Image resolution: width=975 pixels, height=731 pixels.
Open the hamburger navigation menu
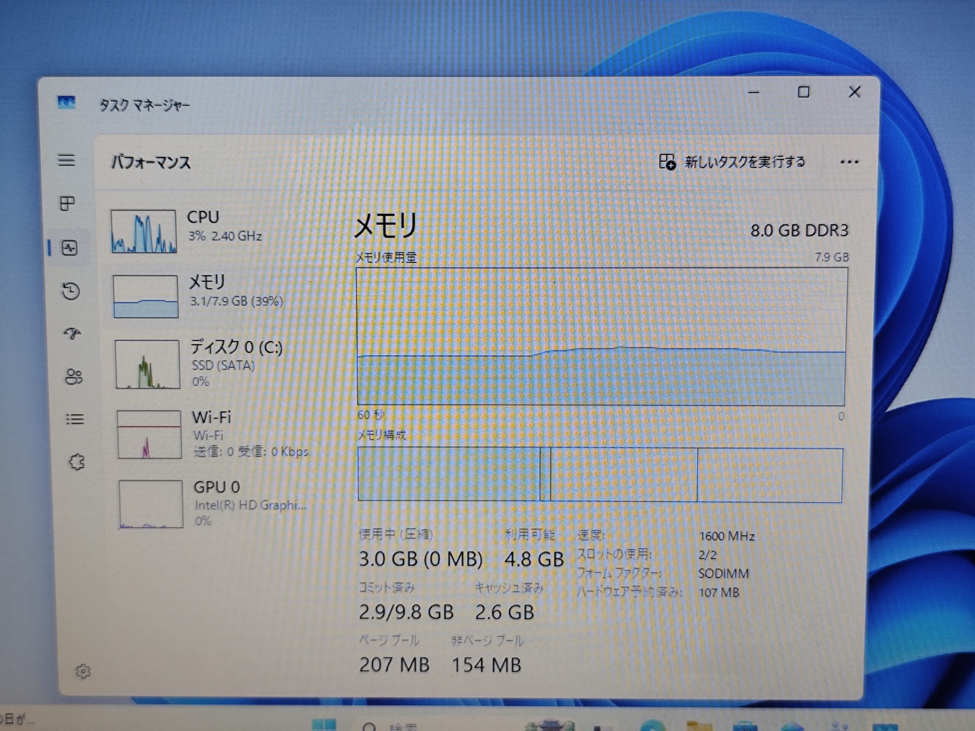click(x=67, y=160)
